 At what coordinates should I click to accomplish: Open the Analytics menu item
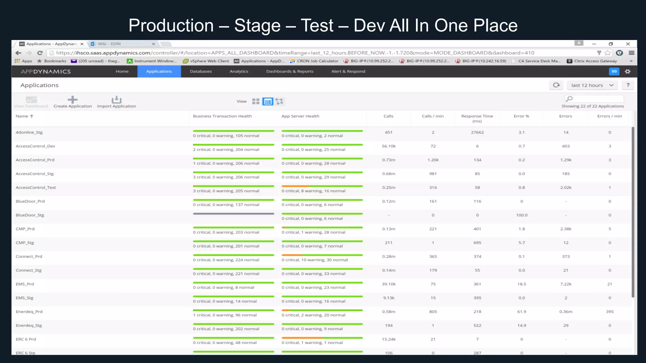pos(239,72)
